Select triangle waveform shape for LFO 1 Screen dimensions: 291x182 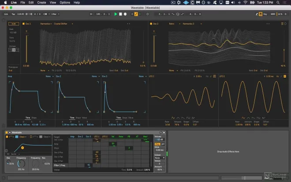click(x=178, y=118)
